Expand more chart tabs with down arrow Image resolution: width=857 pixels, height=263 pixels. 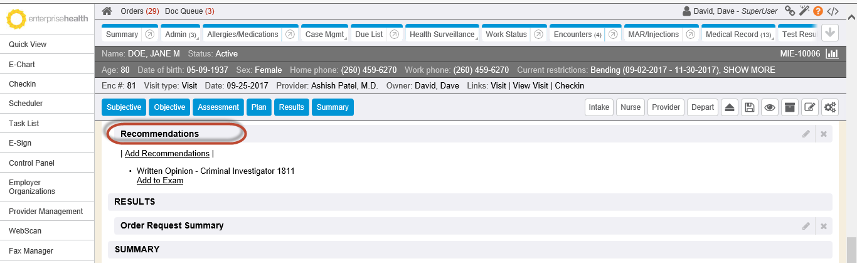coord(829,33)
